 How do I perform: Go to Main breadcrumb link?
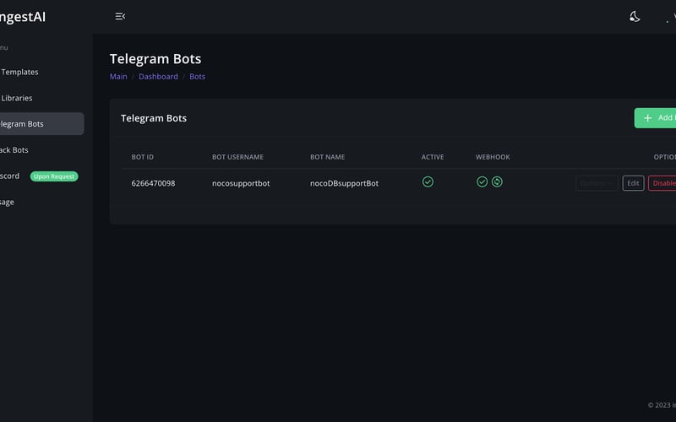pos(118,76)
